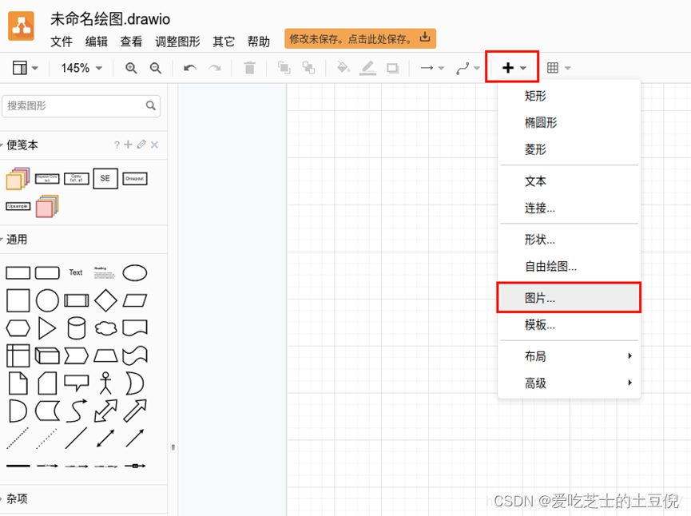Open the 查看 menu
This screenshot has width=691, height=516.
click(131, 42)
